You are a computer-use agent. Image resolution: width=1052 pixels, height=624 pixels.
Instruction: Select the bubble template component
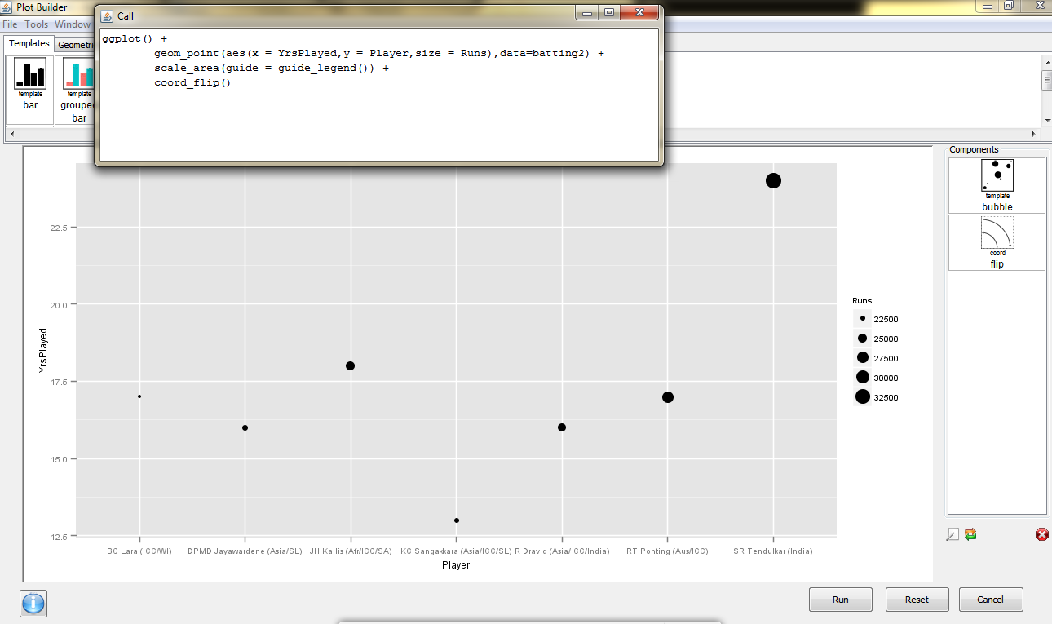tap(997, 184)
